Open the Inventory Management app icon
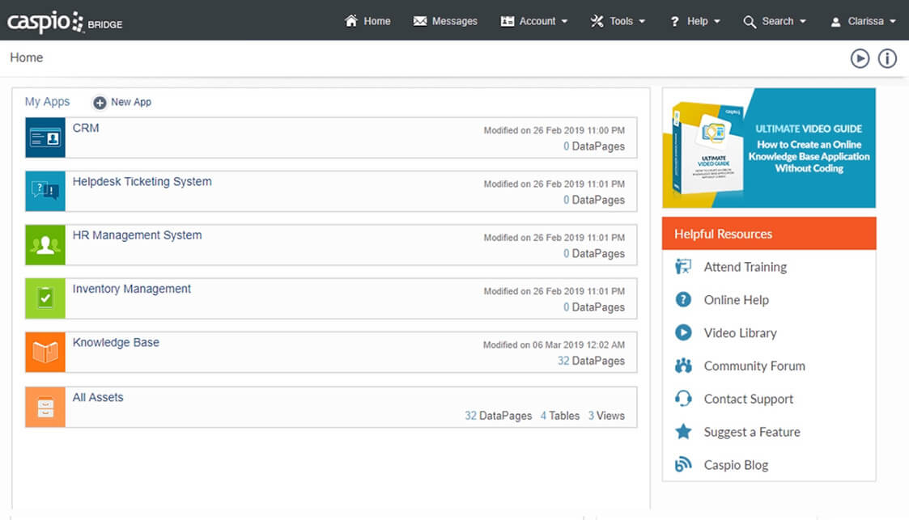The height and width of the screenshot is (520, 909). pos(45,298)
